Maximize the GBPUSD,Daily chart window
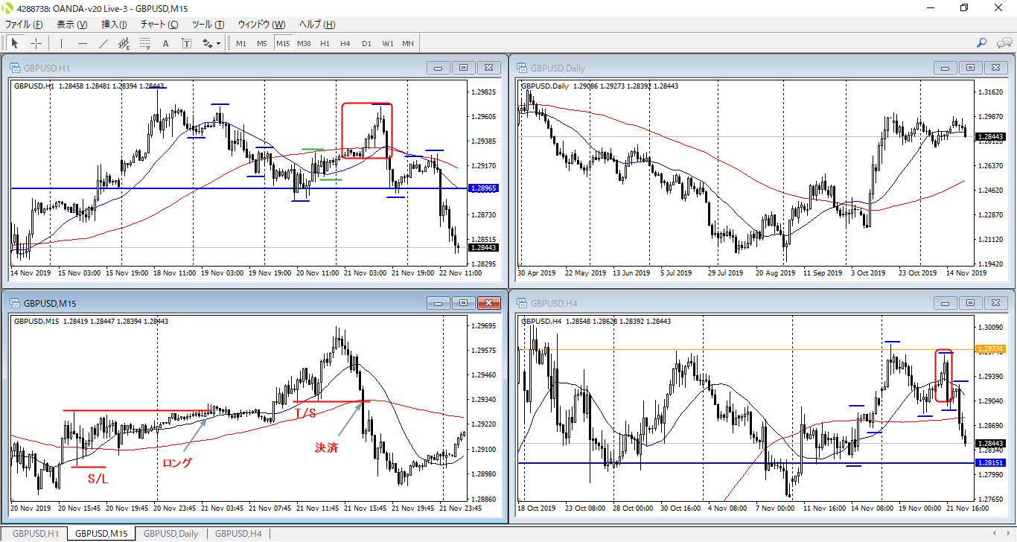This screenshot has width=1017, height=542. (969, 68)
